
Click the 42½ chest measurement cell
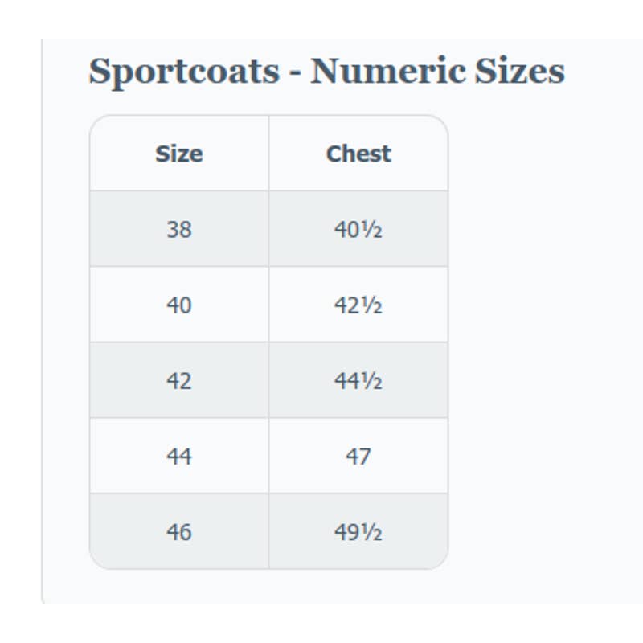358,305
